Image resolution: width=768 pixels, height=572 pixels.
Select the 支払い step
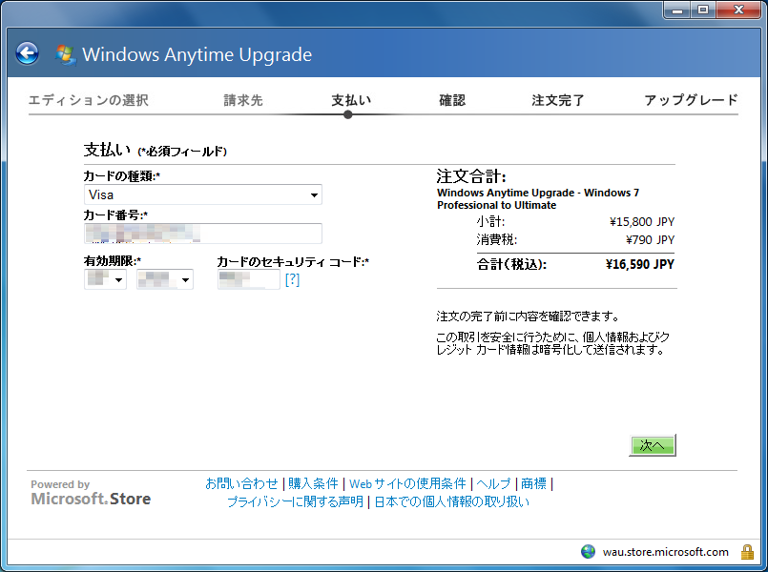[x=351, y=100]
